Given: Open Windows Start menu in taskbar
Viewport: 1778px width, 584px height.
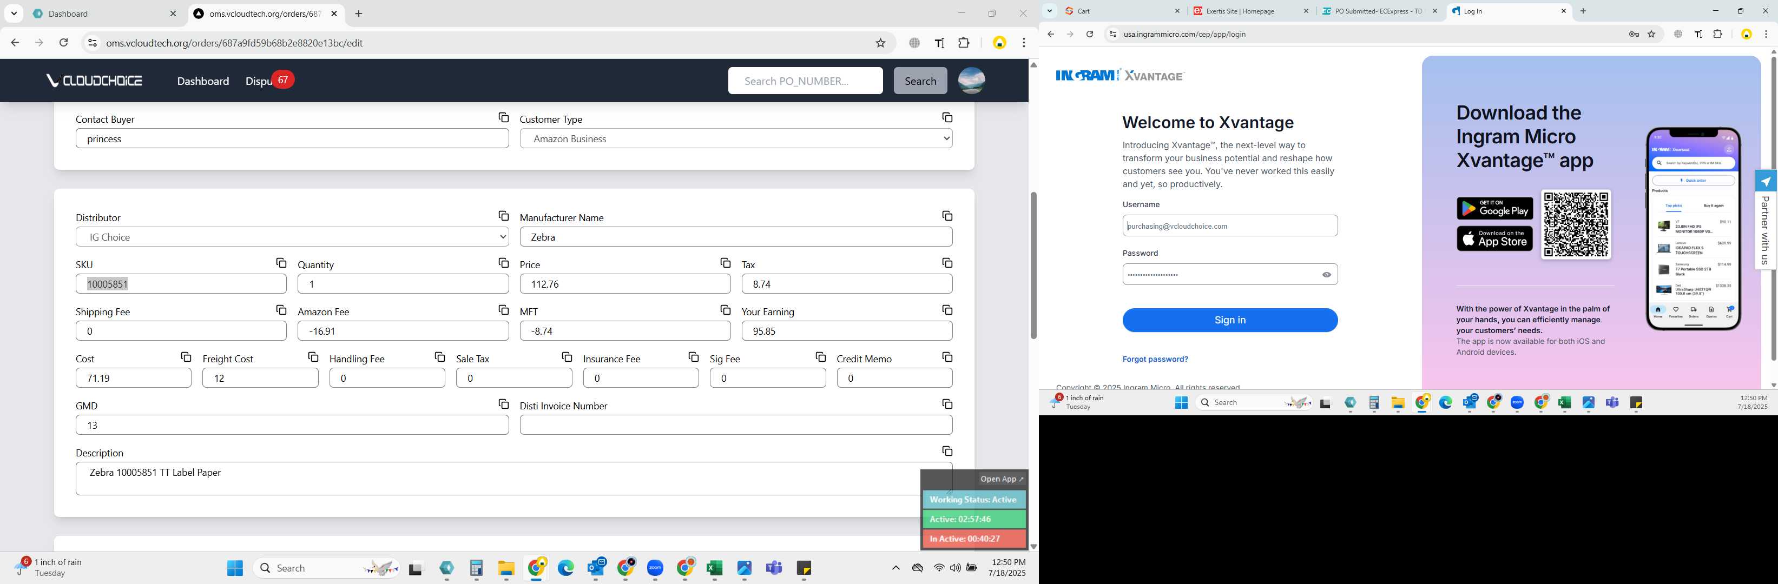Looking at the screenshot, I should [x=235, y=568].
